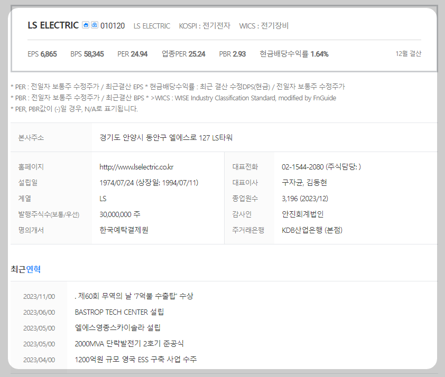Select the 발행주식수(보통/우선) row label
The width and height of the screenshot is (445, 377).
point(49,214)
